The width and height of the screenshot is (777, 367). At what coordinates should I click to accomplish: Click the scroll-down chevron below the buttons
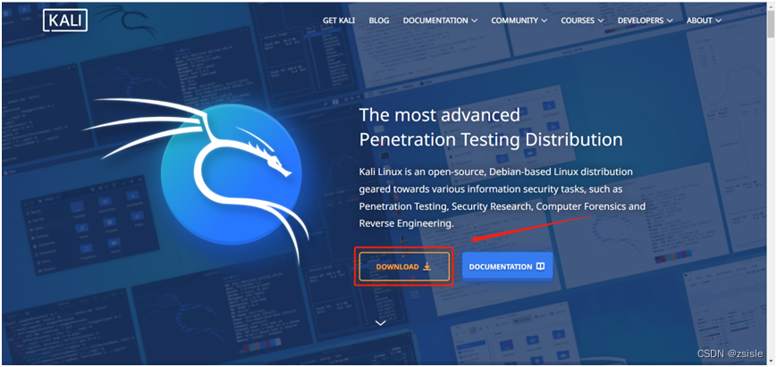(381, 323)
